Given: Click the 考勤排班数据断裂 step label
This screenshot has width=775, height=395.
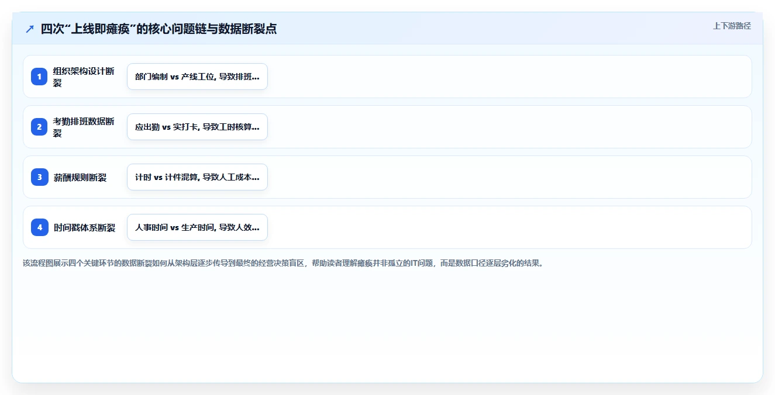Looking at the screenshot, I should [84, 127].
